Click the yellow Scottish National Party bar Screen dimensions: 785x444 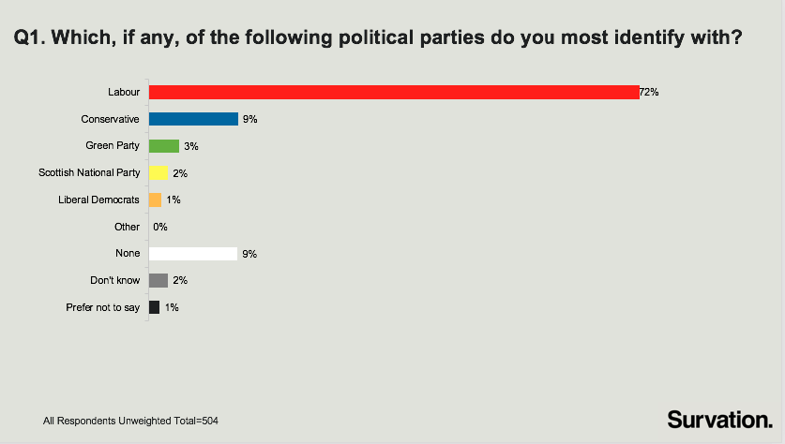(x=159, y=173)
